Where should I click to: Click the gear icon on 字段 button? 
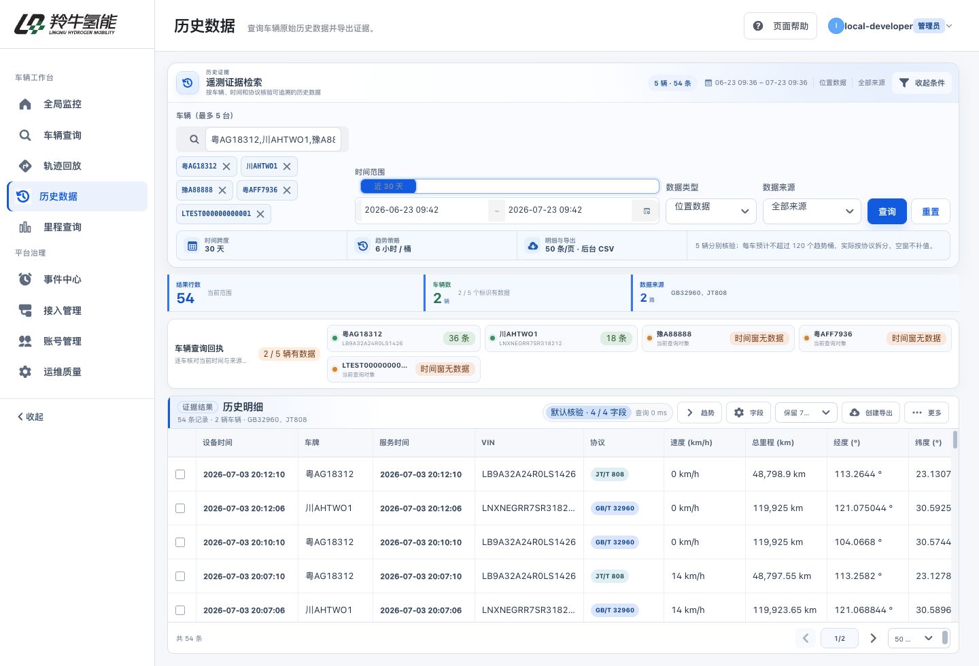click(x=739, y=413)
